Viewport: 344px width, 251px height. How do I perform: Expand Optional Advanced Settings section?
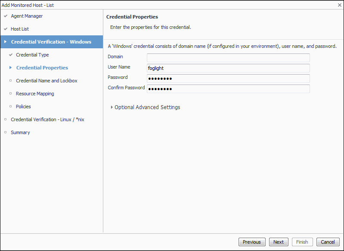coord(112,107)
